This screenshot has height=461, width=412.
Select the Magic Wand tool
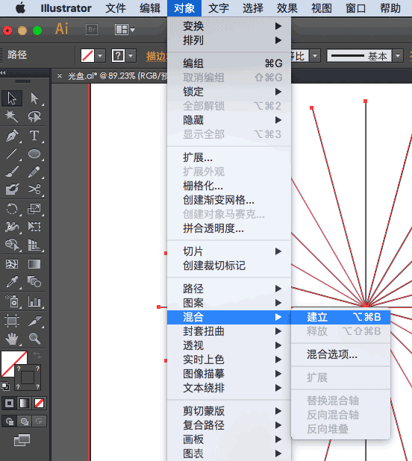tap(12, 116)
